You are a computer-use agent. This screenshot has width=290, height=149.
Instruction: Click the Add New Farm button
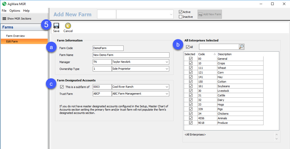point(209,14)
